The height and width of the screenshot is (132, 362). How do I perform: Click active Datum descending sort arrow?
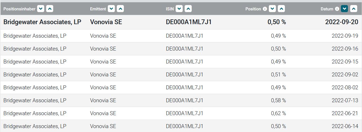pyautogui.click(x=344, y=9)
